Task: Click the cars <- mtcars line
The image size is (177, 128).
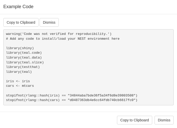Action: 20,86
